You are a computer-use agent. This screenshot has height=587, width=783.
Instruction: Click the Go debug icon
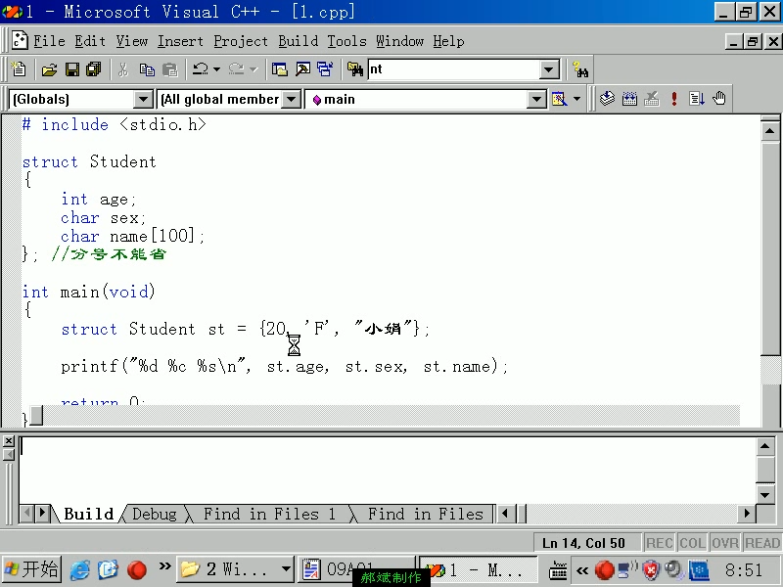(x=697, y=99)
